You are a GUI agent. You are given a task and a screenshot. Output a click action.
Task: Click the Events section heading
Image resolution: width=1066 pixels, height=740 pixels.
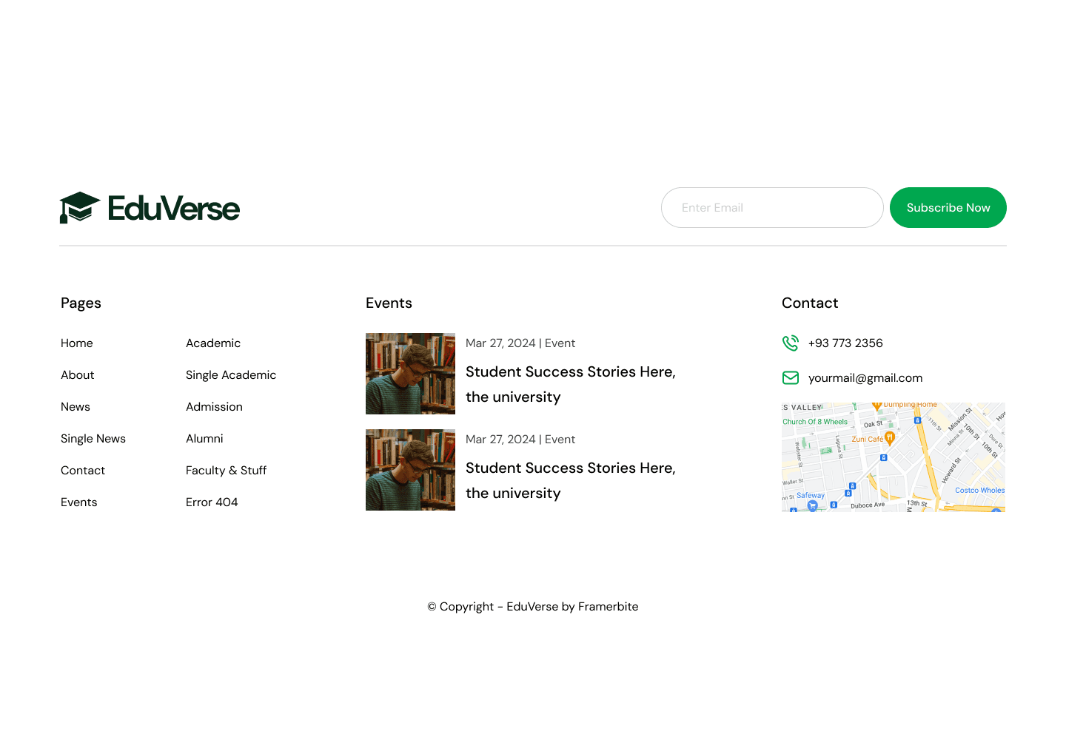[389, 303]
